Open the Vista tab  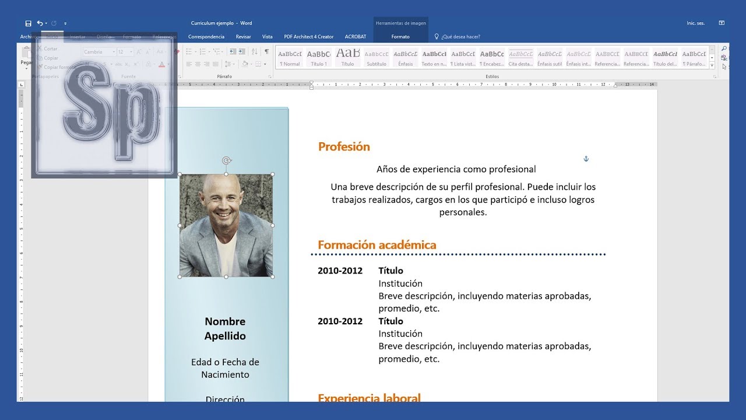point(268,36)
